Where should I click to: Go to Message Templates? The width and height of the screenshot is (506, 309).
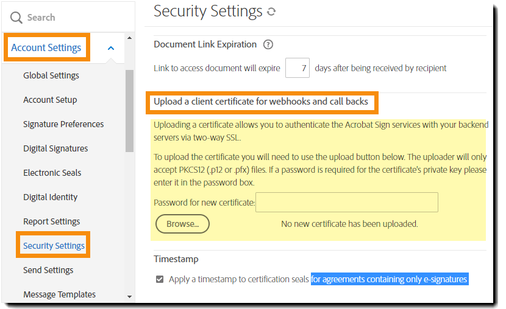pos(59,294)
